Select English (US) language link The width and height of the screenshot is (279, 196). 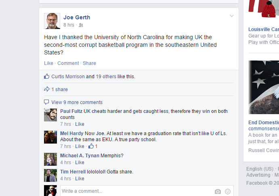pos(260,169)
